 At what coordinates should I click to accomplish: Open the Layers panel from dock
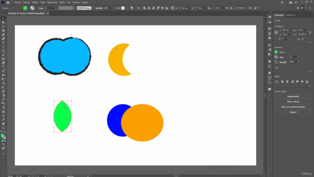(269, 73)
